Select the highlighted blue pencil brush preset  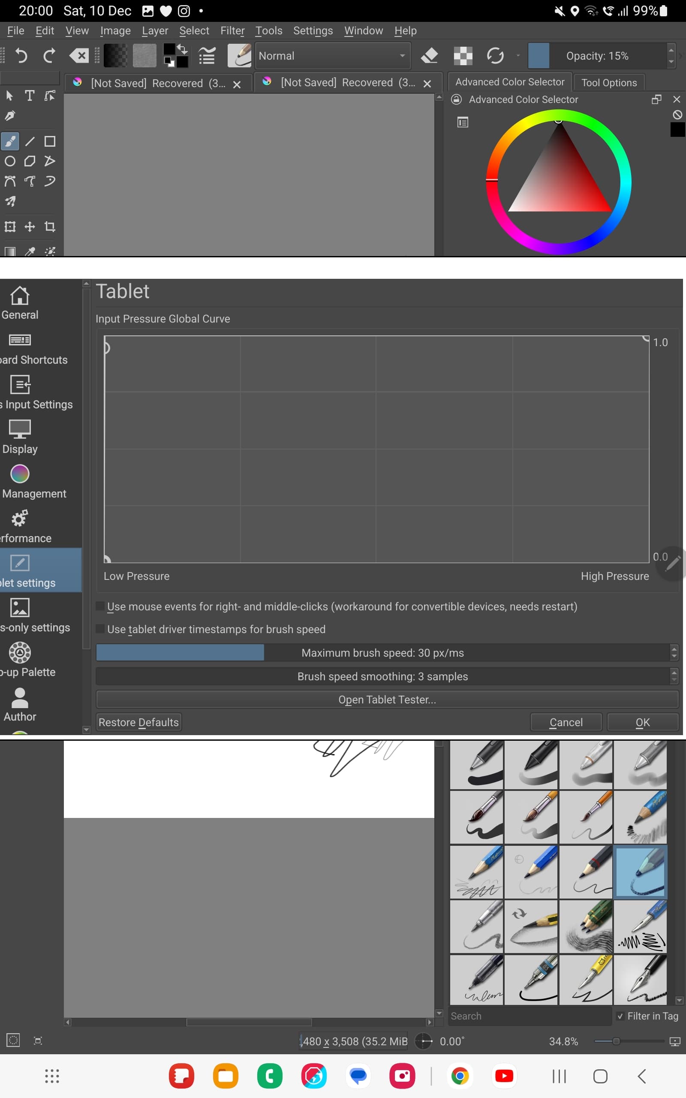click(640, 872)
